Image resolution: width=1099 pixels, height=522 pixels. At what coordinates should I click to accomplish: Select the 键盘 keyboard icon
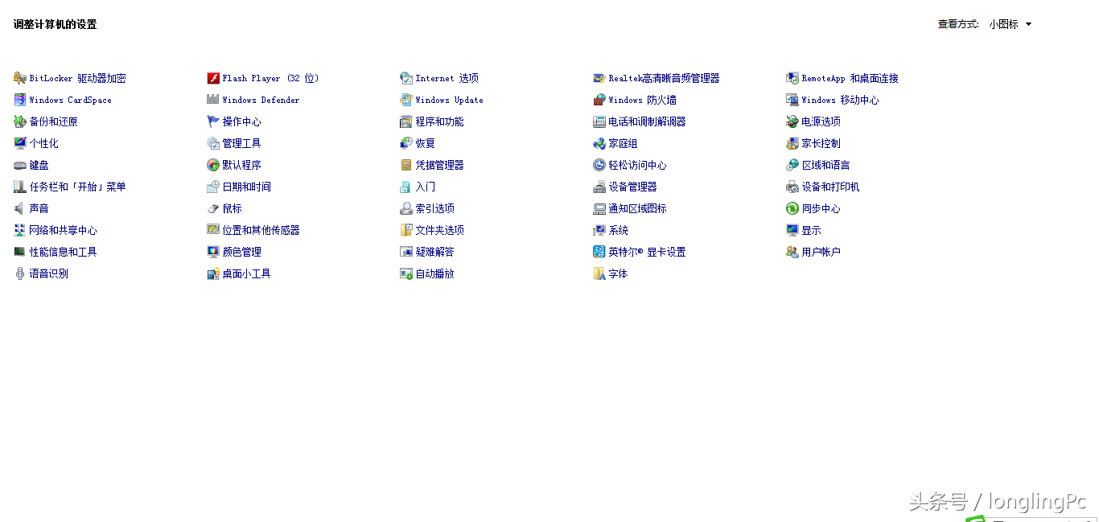[20, 165]
